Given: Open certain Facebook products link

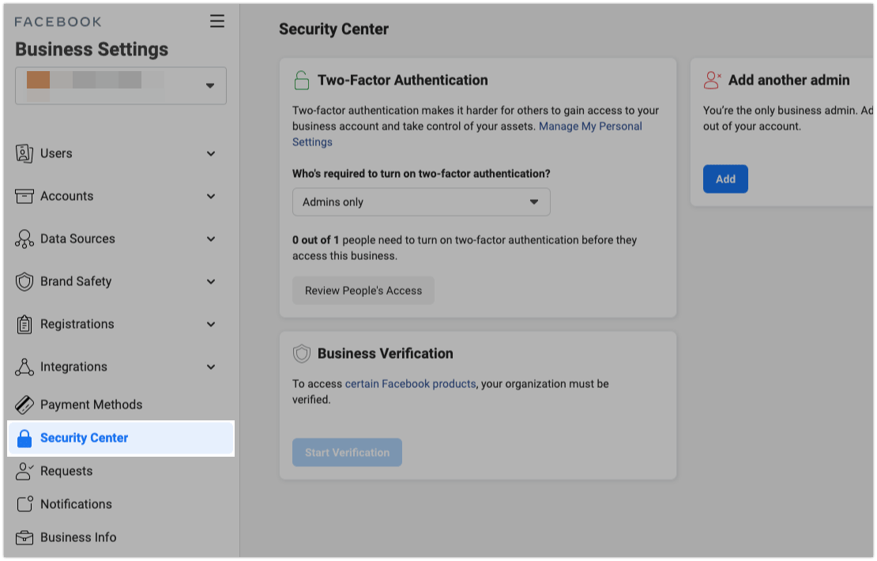Looking at the screenshot, I should click(411, 384).
